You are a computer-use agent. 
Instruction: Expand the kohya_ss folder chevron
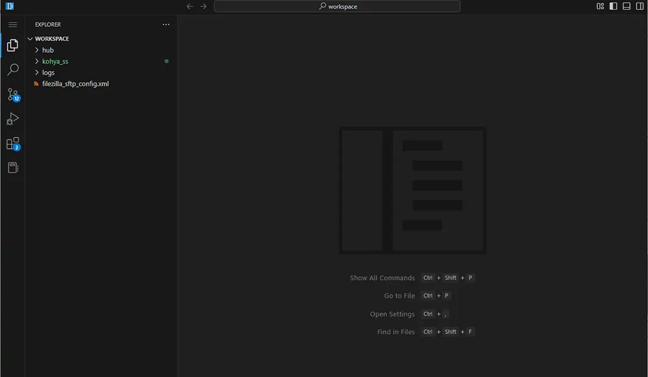[37, 61]
